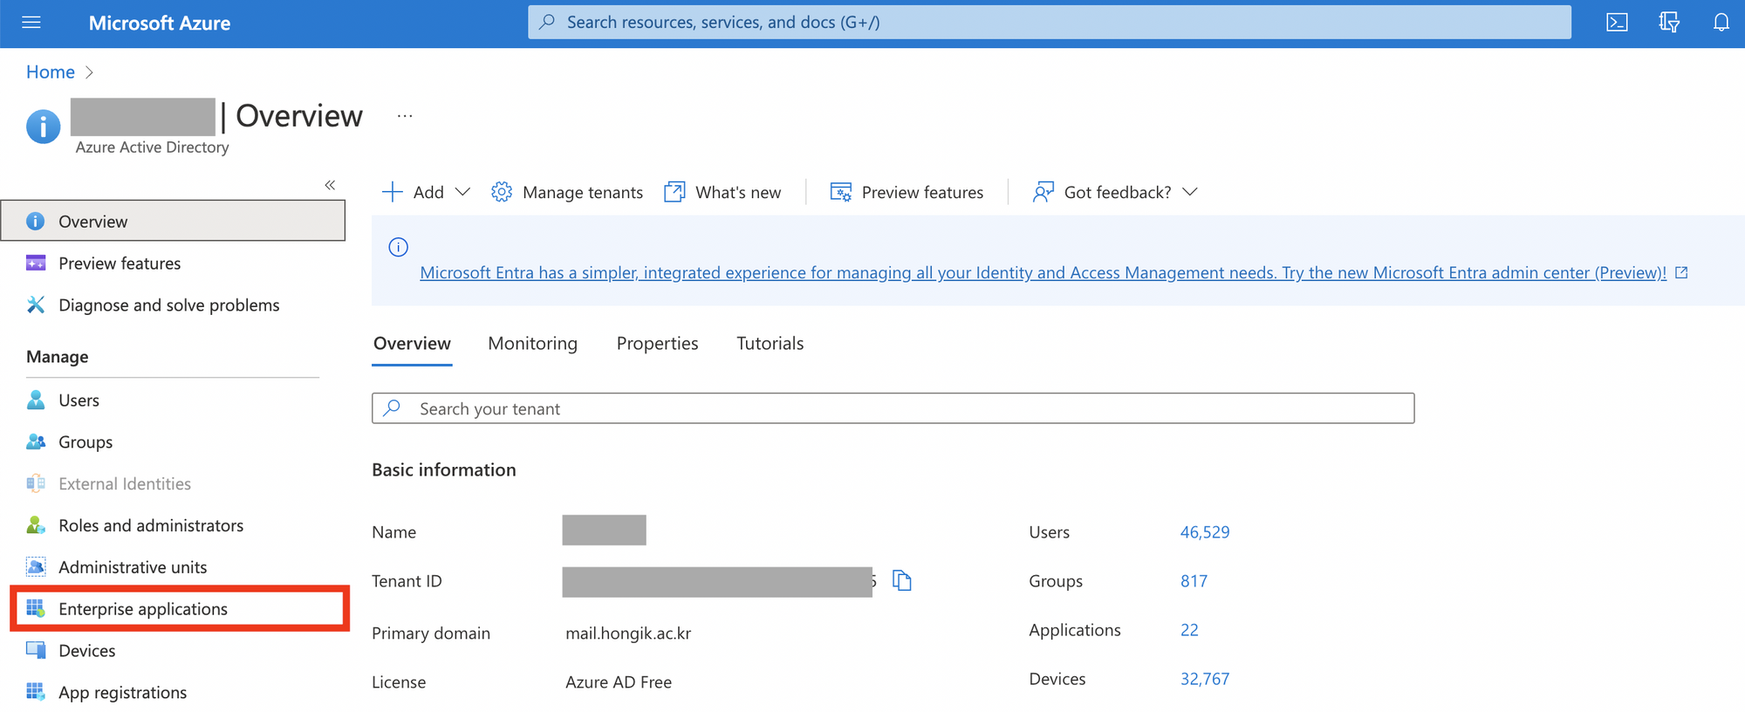1745x712 pixels.
Task: Open the hamburger portal menu
Action: (x=31, y=23)
